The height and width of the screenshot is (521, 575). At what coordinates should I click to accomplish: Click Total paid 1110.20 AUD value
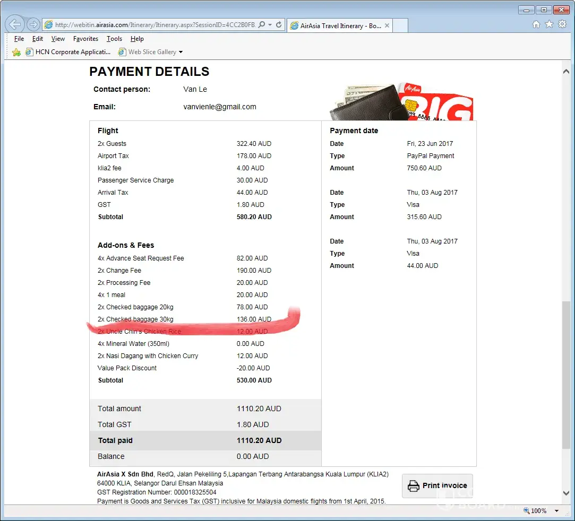259,440
